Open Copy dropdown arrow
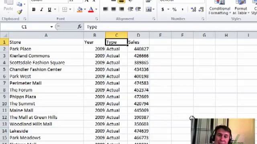The width and height of the screenshot is (257, 144). coord(24,4)
